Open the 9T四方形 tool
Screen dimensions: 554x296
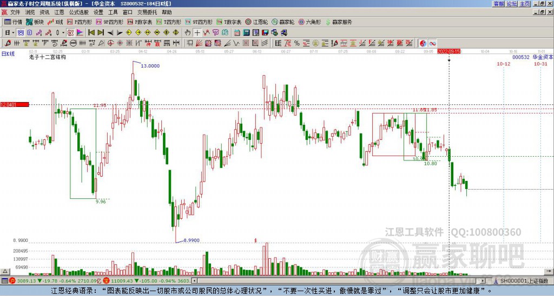click(x=199, y=22)
